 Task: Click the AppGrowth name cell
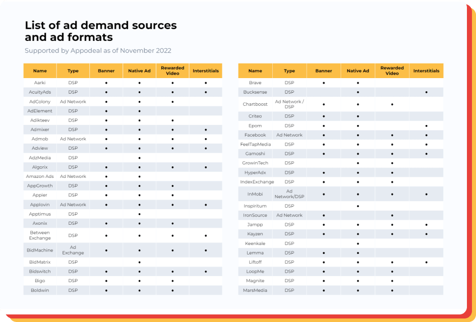tap(40, 186)
